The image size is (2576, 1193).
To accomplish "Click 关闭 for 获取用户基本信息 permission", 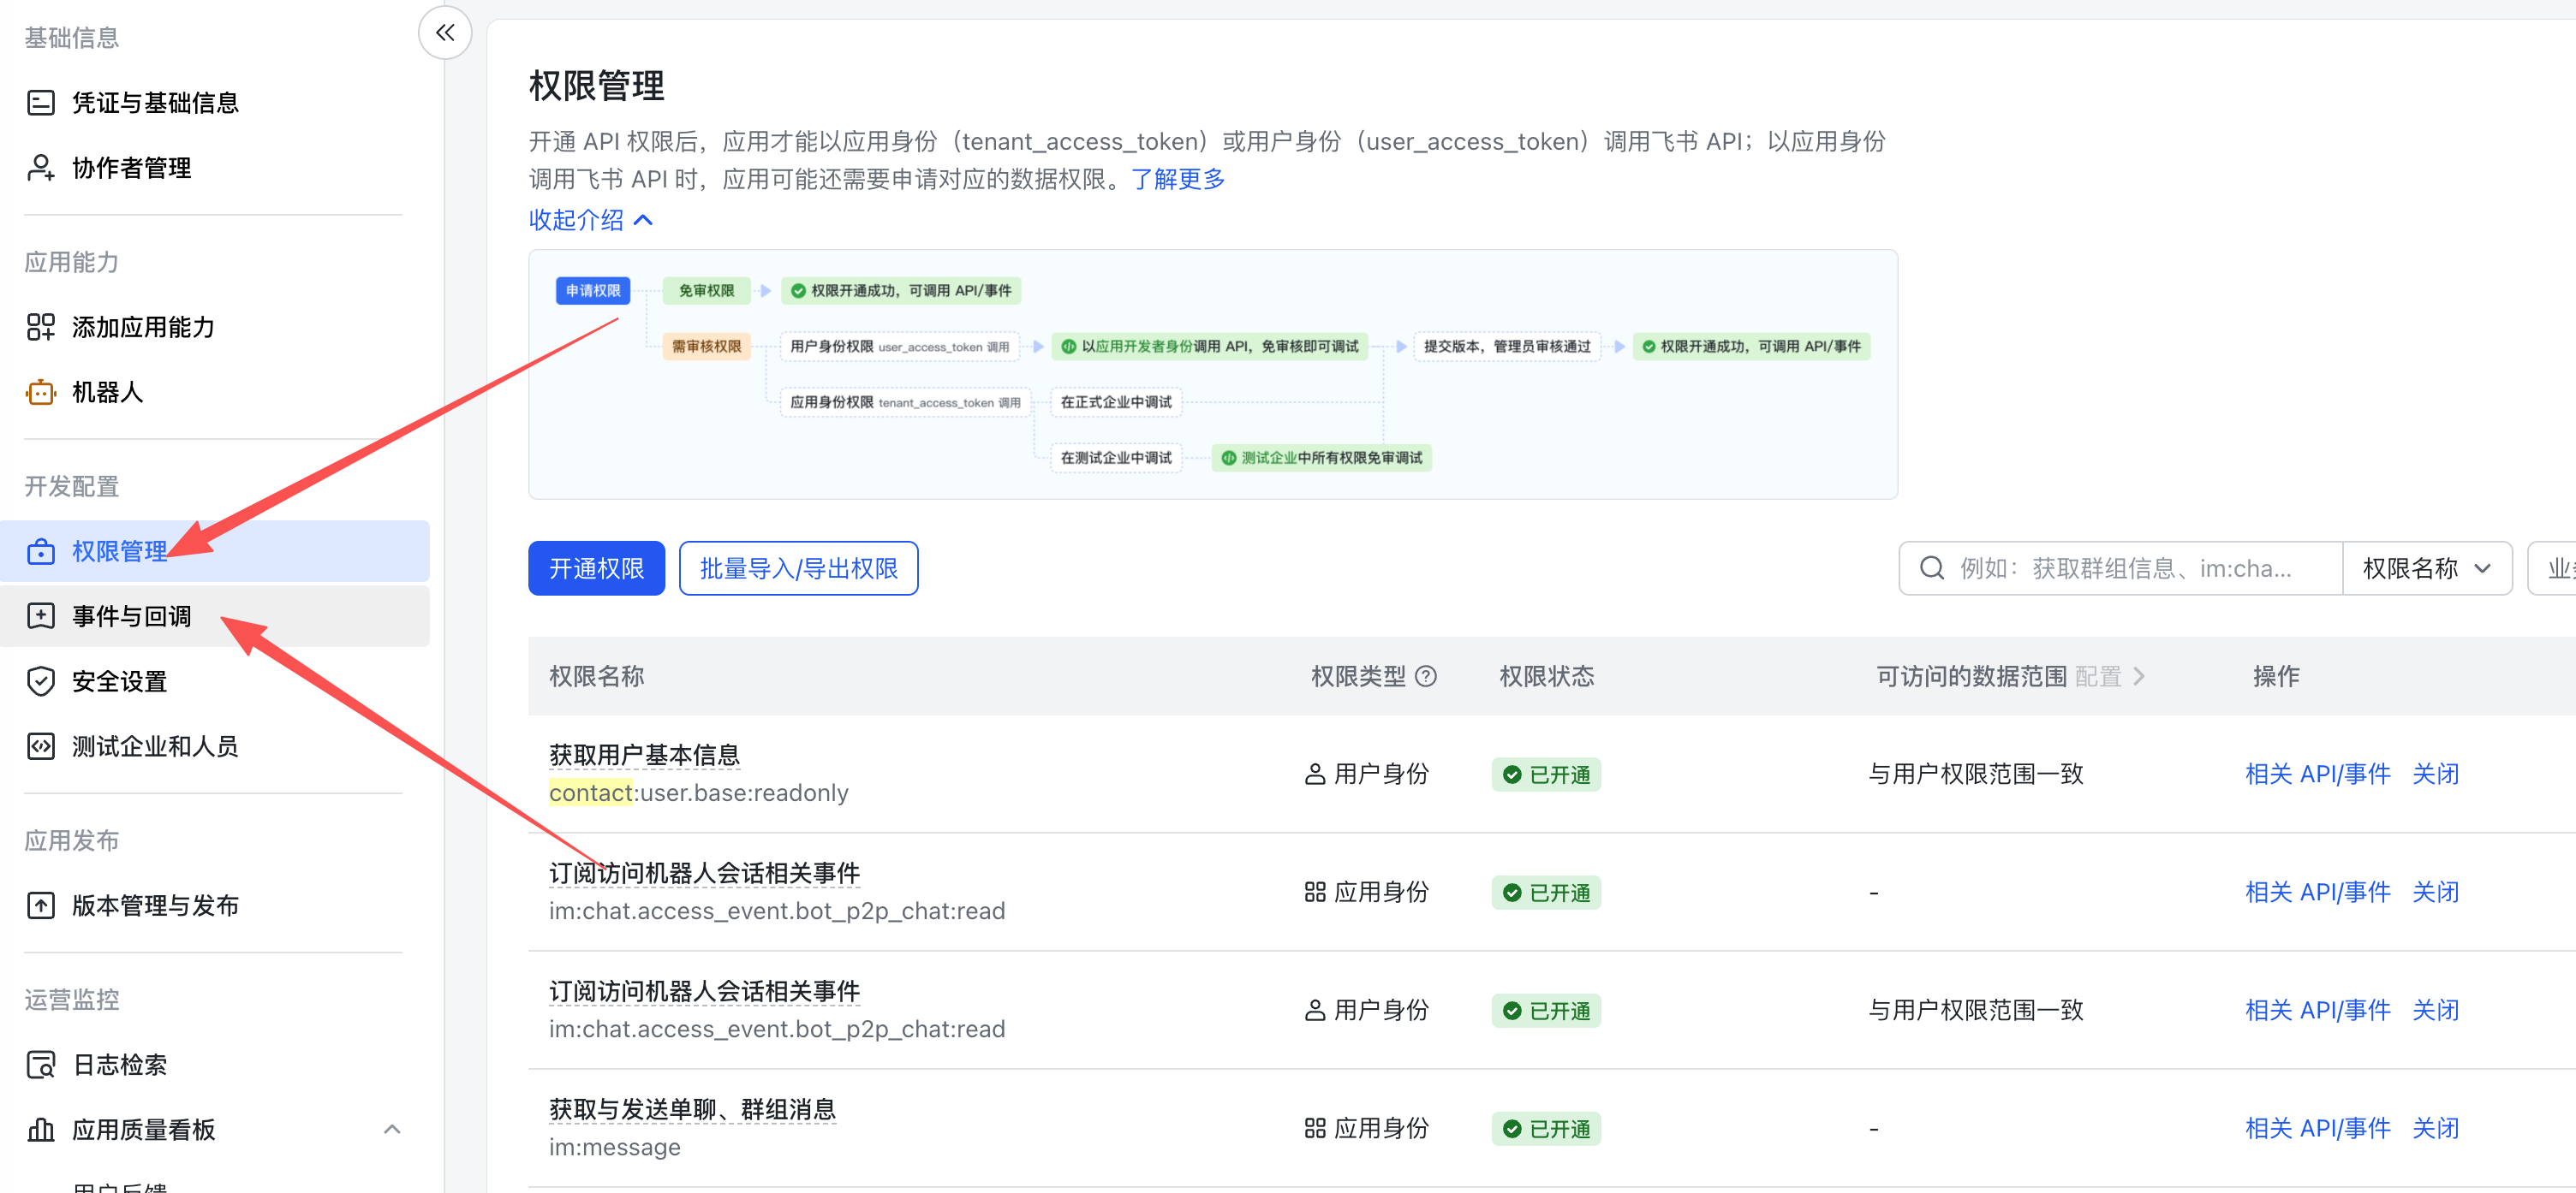I will 2435,774.
